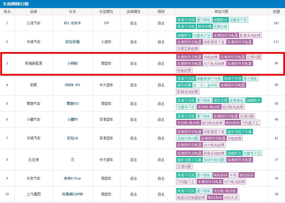285x203 pixels.
Task: Click the 小蚂蚁 car series link
Action: (x=72, y=63)
